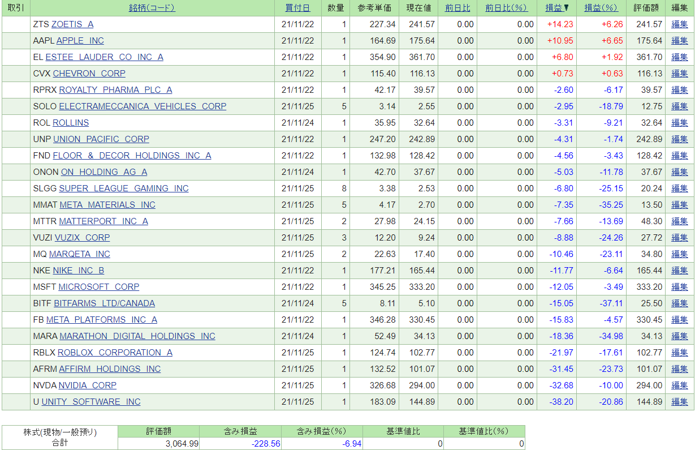Click the 株式(現物/一般預り) 合計 label
This screenshot has height=450, width=695.
(x=60, y=438)
